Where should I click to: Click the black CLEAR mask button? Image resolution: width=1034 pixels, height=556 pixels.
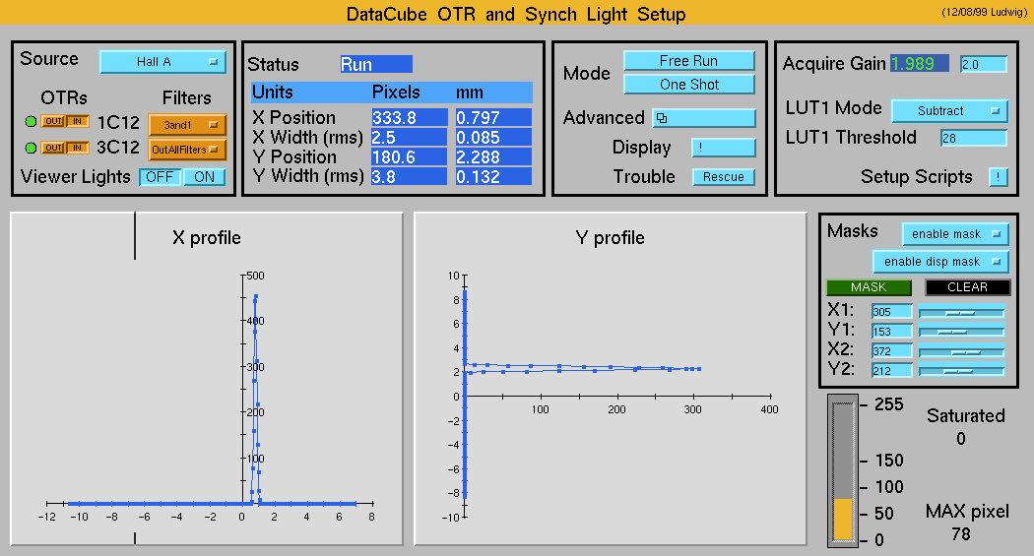click(x=967, y=287)
